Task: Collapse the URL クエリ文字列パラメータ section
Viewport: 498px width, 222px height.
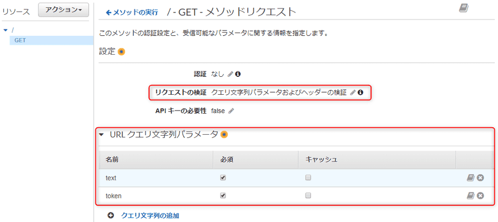Action: pyautogui.click(x=101, y=135)
